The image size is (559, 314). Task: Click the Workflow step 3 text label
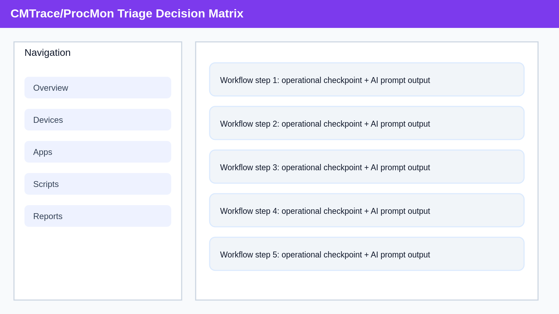tap(325, 167)
